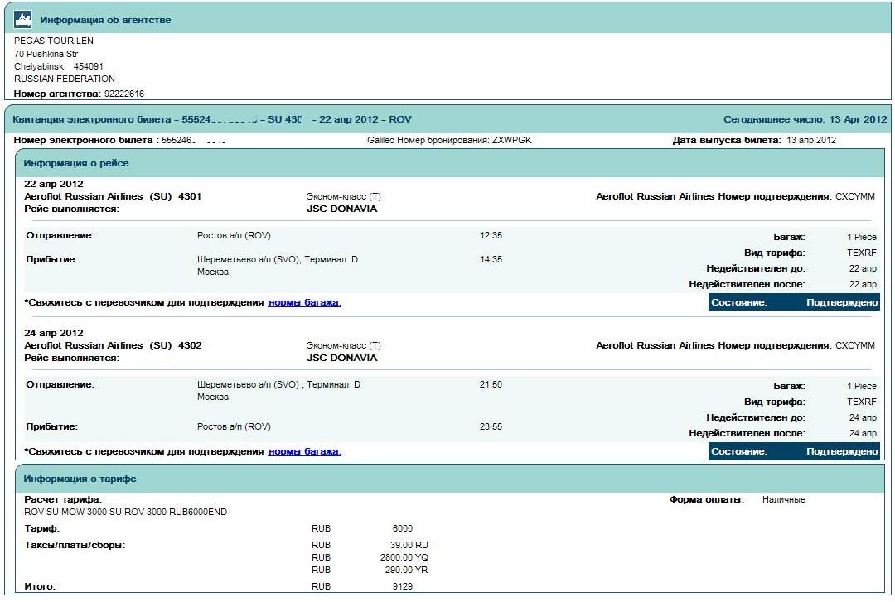Click the 'Подтверждено' status for the 24 апр flight

[x=842, y=451]
